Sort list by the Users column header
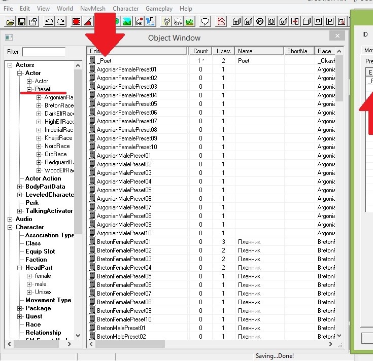373x361 pixels. [x=223, y=51]
